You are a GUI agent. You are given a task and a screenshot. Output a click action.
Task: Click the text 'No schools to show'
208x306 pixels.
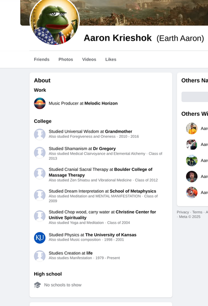pyautogui.click(x=63, y=285)
